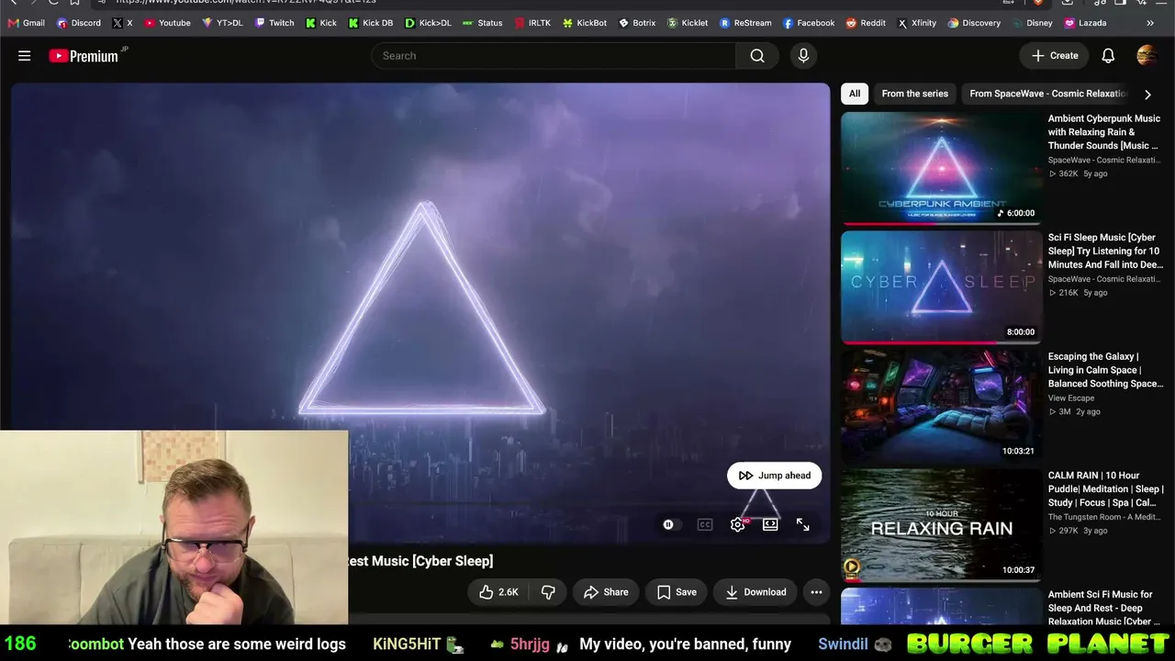Open Ambient Cyberpunk Music video title

1105,132
